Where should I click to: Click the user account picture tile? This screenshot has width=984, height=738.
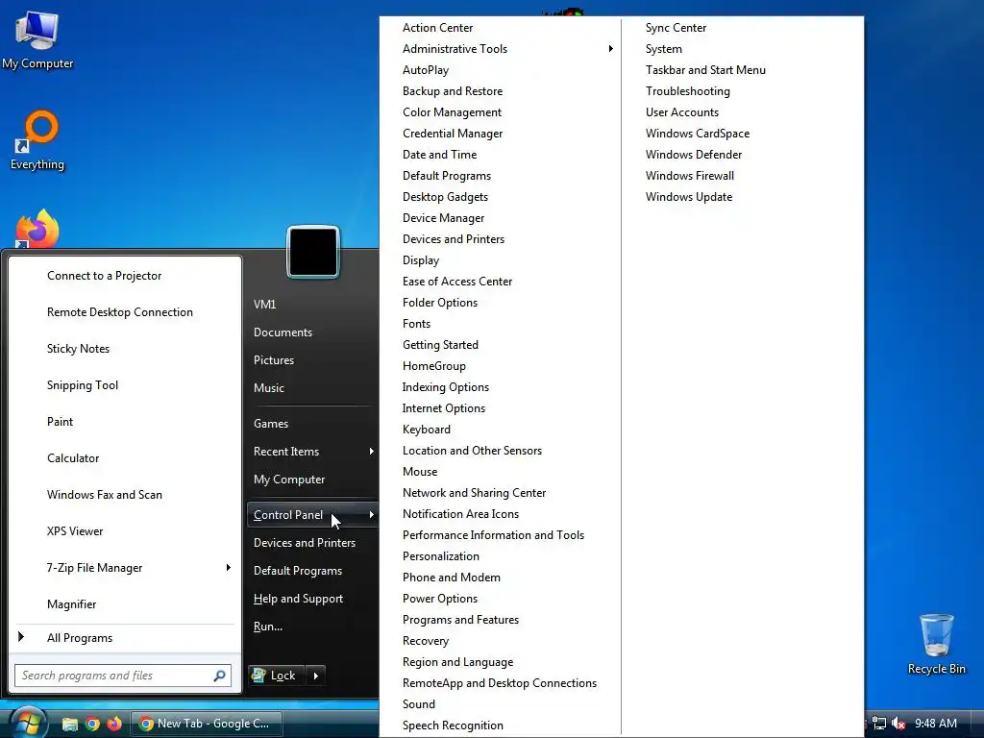[313, 252]
